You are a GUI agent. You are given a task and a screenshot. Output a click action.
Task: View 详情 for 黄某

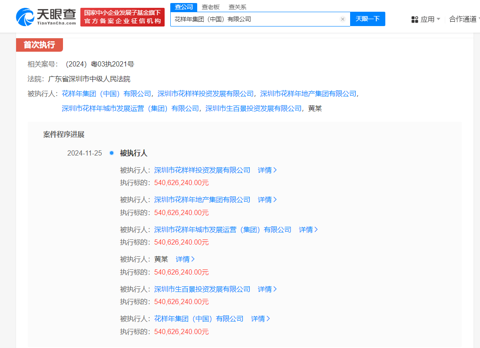coord(185,259)
